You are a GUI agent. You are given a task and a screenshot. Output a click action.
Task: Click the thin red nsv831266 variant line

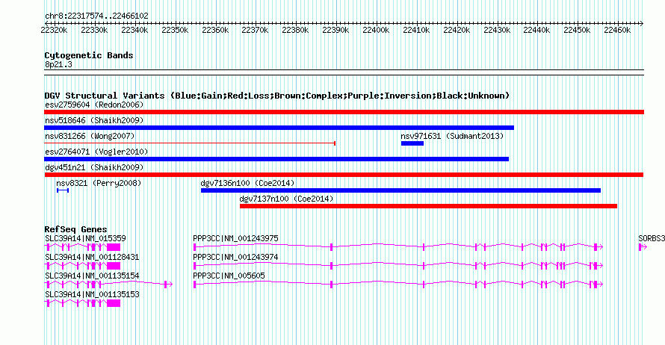tap(190, 143)
